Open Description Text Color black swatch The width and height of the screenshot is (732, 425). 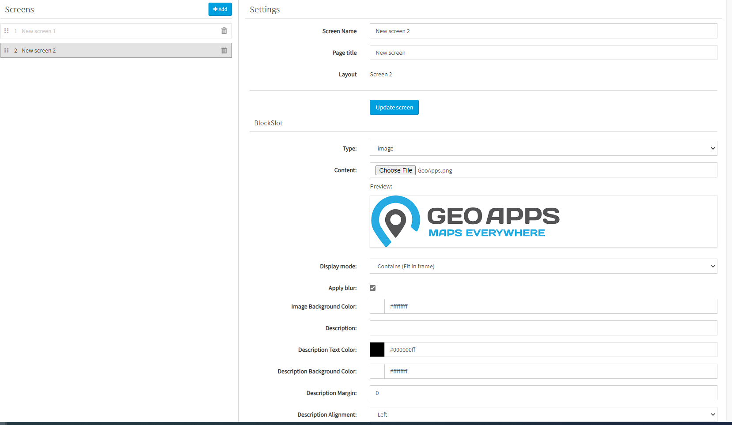(377, 350)
